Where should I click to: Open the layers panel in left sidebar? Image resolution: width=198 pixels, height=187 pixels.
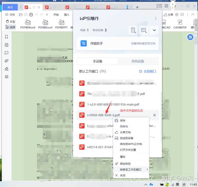6,77
